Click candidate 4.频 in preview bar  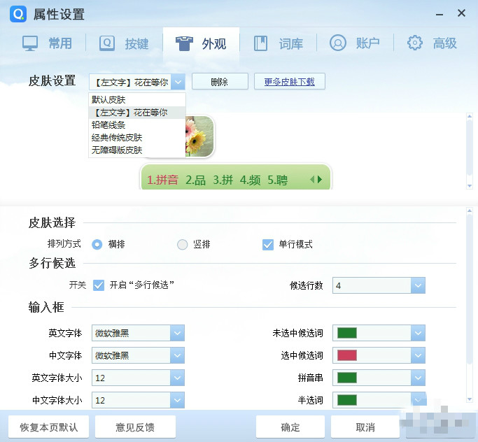(250, 180)
